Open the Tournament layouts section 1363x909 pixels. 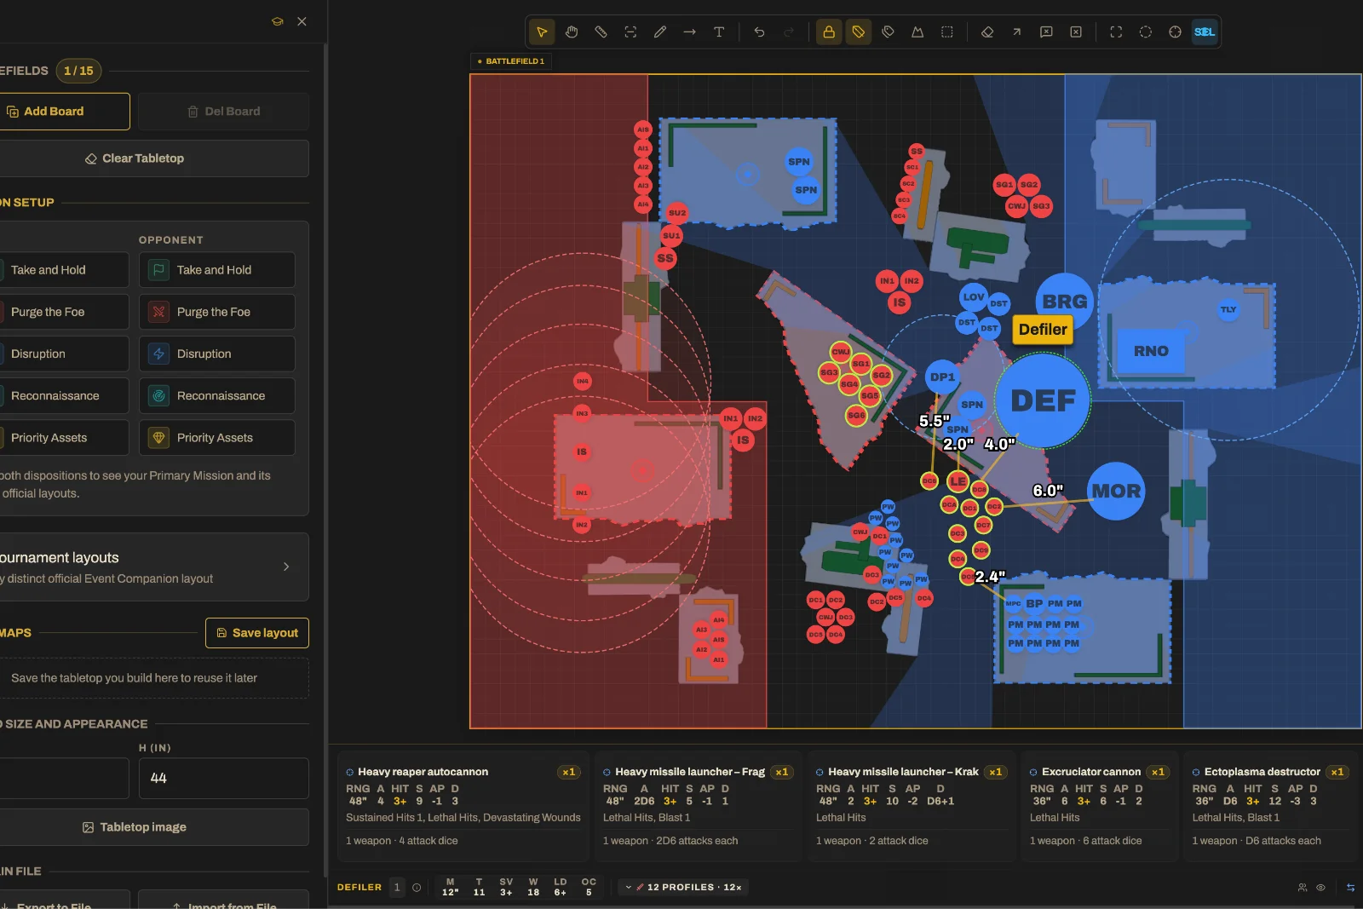click(x=153, y=567)
